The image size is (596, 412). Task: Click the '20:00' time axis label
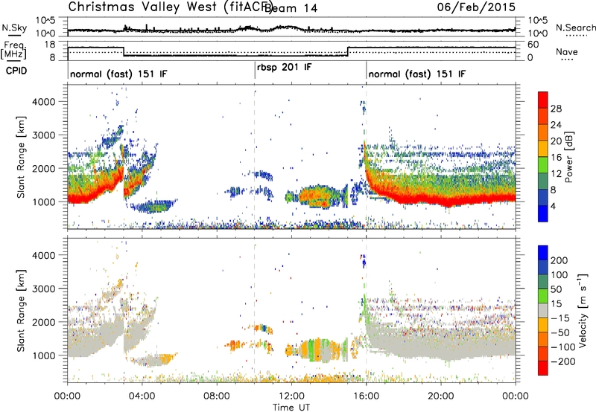(440, 396)
